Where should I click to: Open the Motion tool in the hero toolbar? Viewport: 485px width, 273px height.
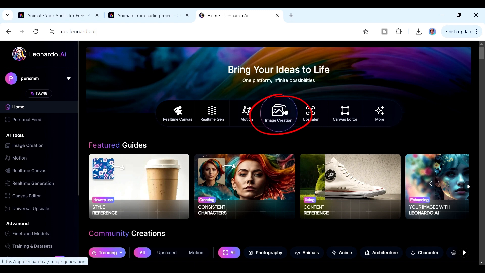[247, 113]
